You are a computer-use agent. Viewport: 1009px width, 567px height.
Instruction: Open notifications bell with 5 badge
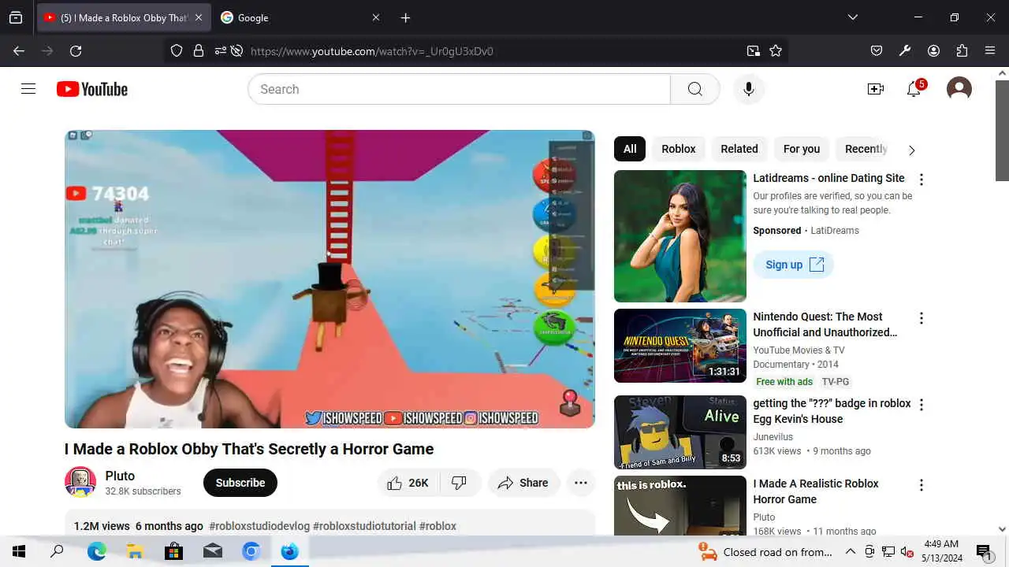coord(914,89)
